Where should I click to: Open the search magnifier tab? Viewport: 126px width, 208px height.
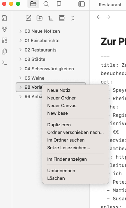[x=46, y=4]
